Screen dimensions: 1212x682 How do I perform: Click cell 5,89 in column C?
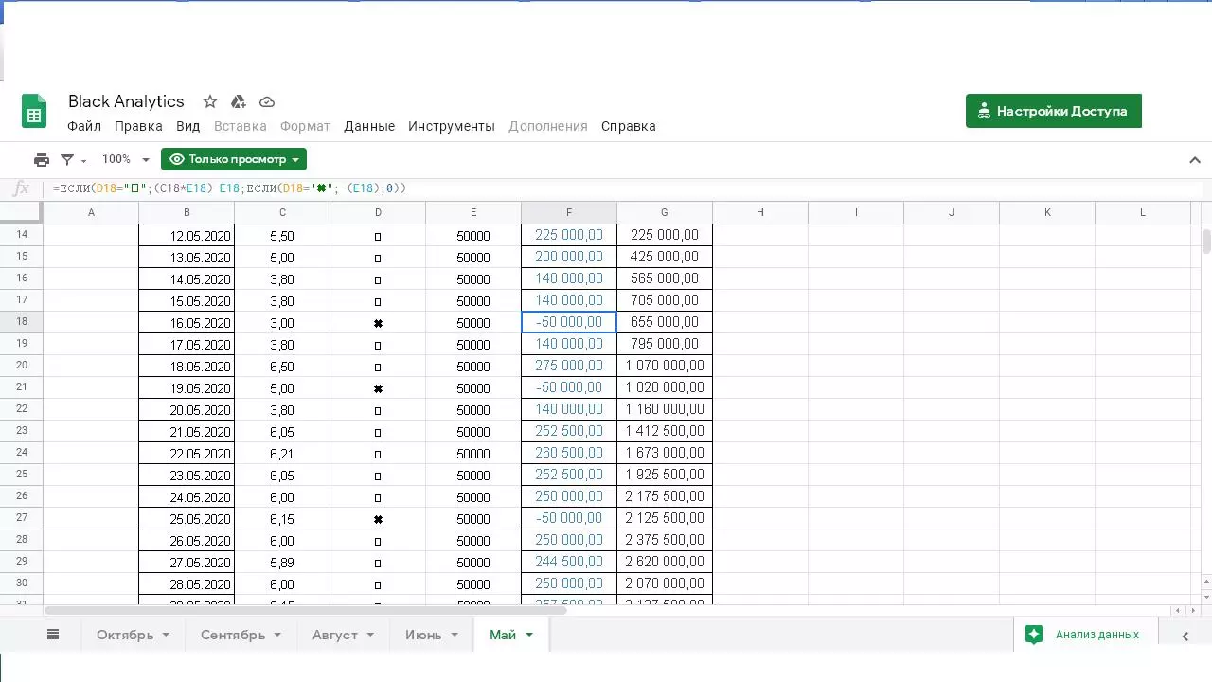point(282,563)
